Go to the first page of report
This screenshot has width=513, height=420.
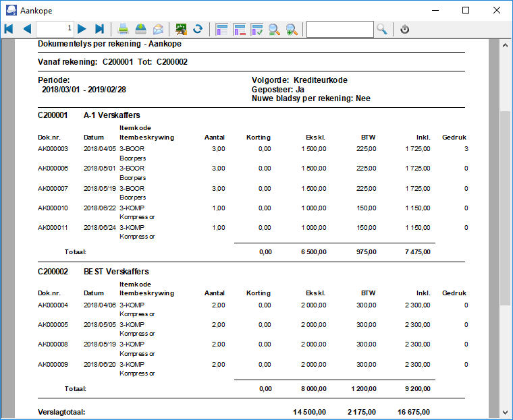(9, 29)
